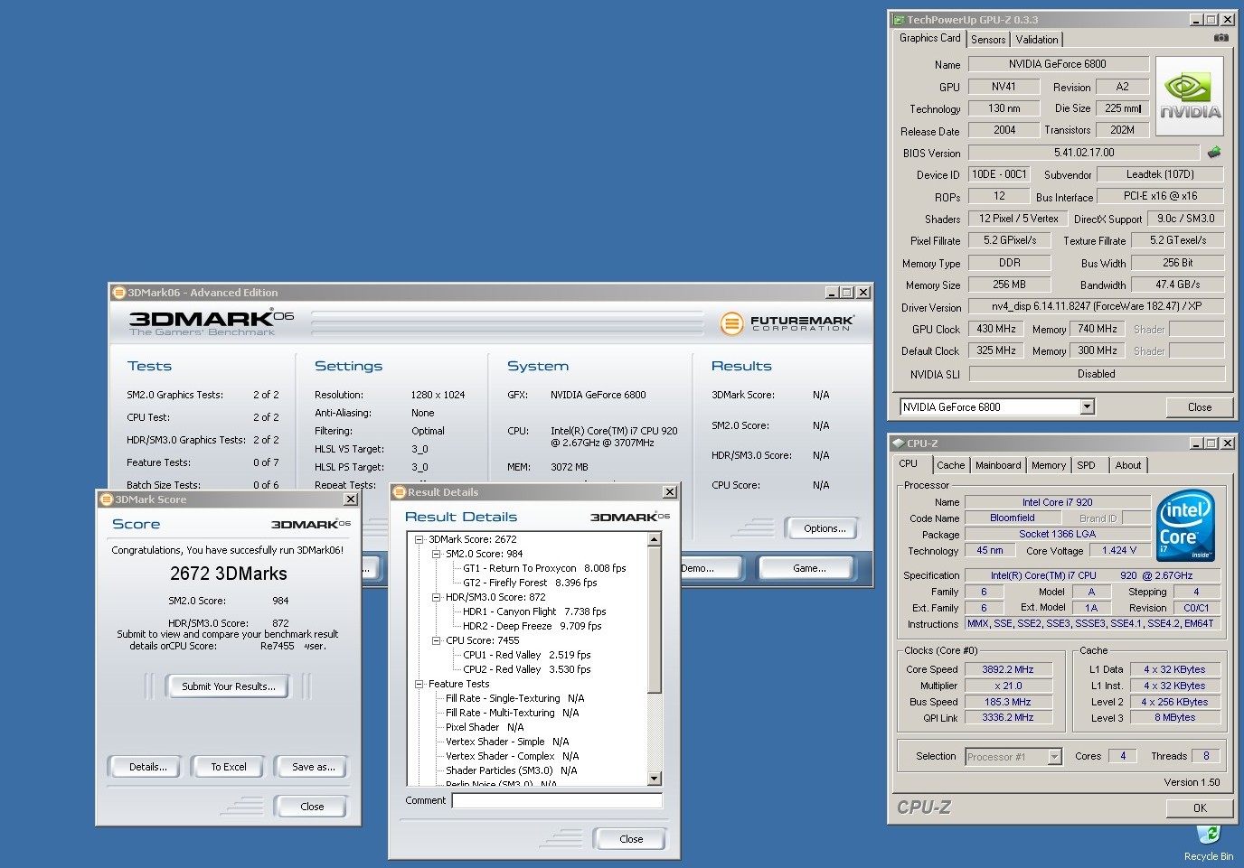Click the Result Details scrollbar thumb
Screen dimensions: 1244x868
point(655,621)
